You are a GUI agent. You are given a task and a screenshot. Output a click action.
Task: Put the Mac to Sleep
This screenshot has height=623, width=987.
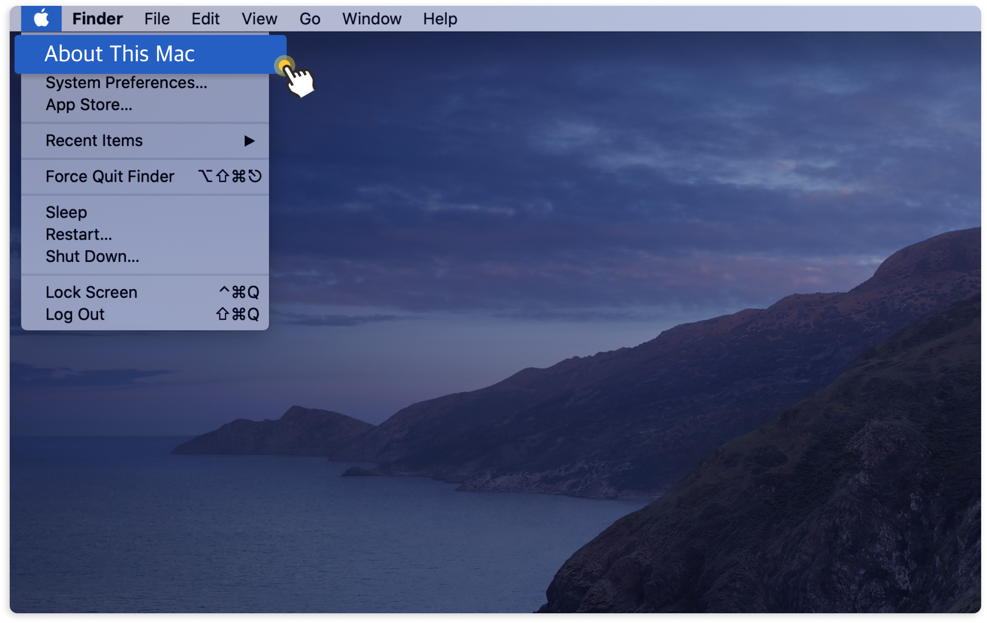pos(145,212)
